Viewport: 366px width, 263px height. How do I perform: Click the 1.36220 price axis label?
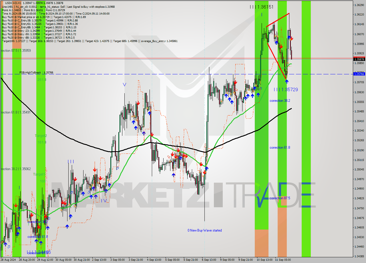(x=359, y=15)
